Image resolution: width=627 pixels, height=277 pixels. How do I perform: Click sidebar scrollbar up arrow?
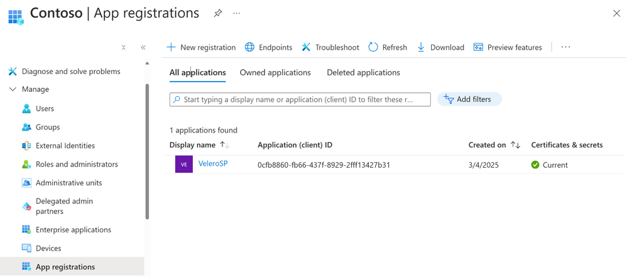coord(147,63)
